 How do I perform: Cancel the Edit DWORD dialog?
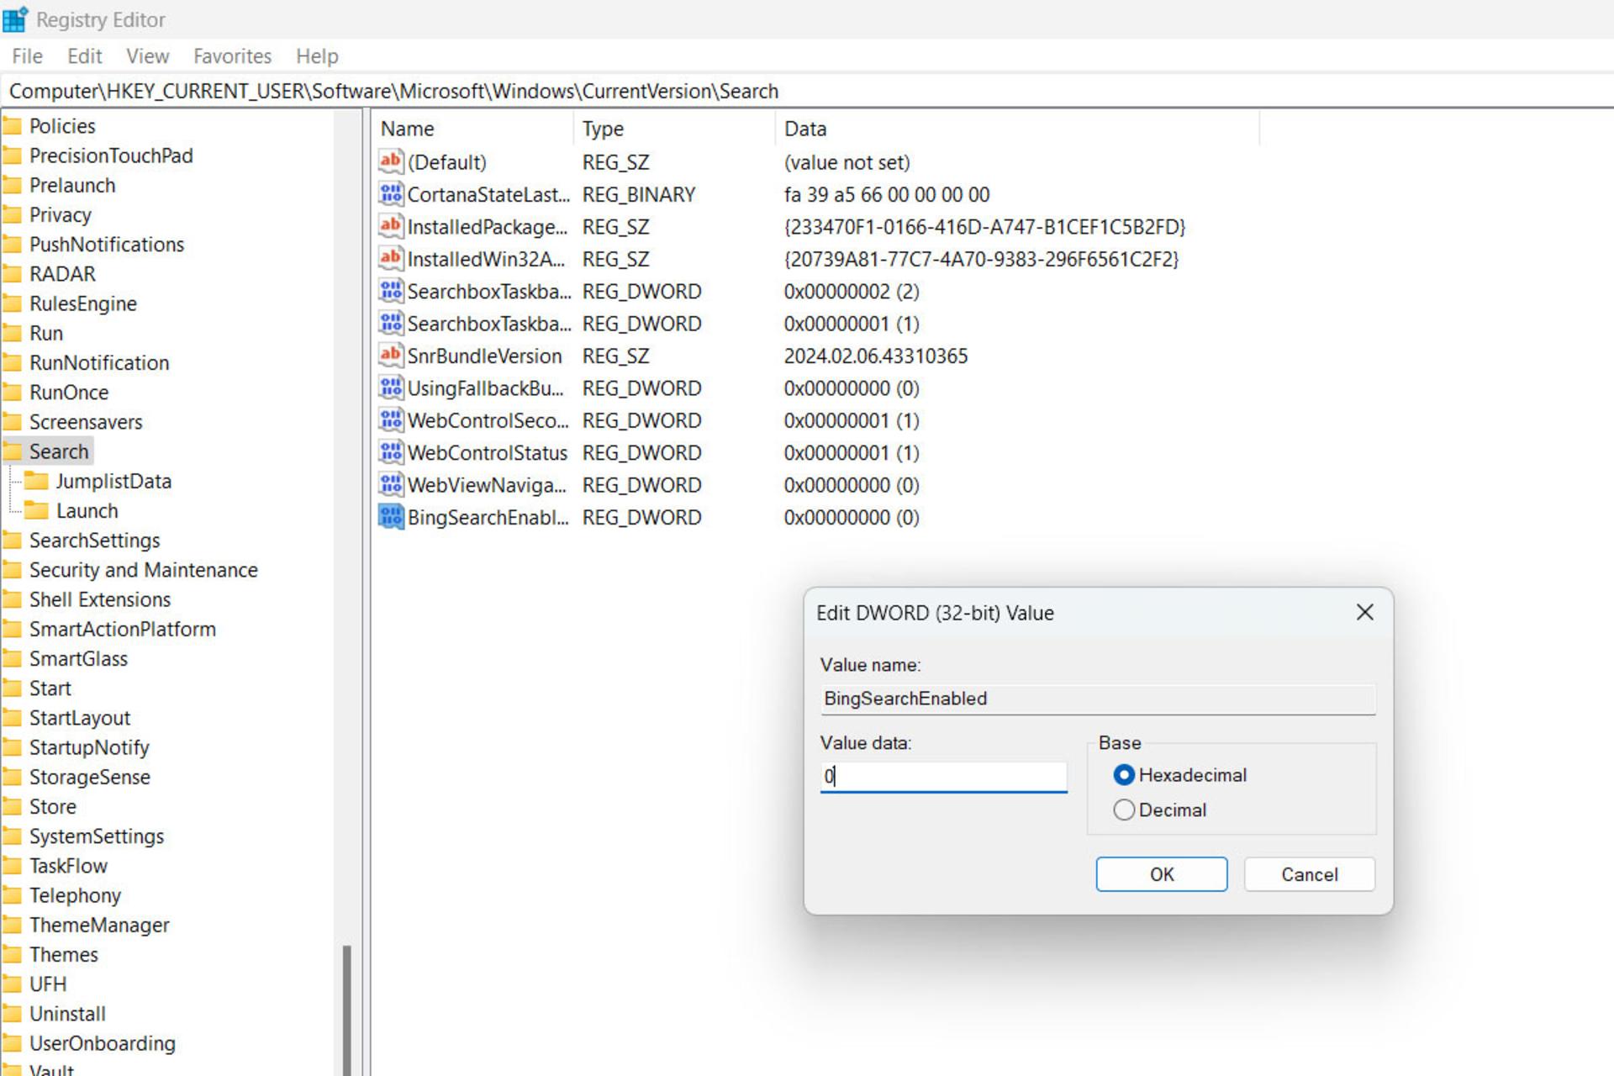(1310, 874)
